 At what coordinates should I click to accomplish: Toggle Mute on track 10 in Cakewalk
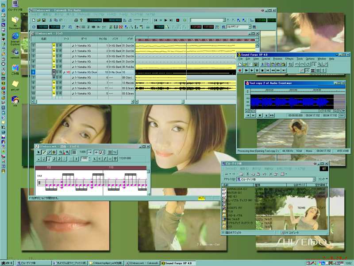tap(54, 94)
